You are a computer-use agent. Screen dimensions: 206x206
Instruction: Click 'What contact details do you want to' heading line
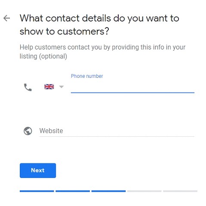coord(99,18)
